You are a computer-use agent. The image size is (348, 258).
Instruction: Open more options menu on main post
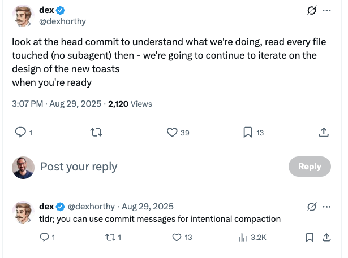326,10
